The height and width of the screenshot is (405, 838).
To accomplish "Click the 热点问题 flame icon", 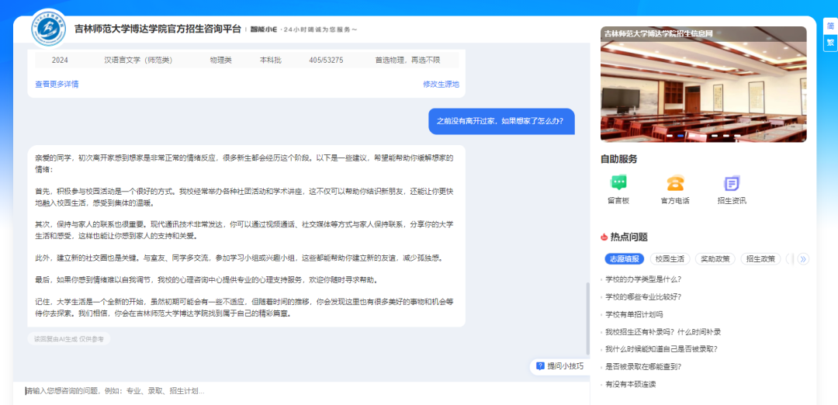I will tap(604, 237).
